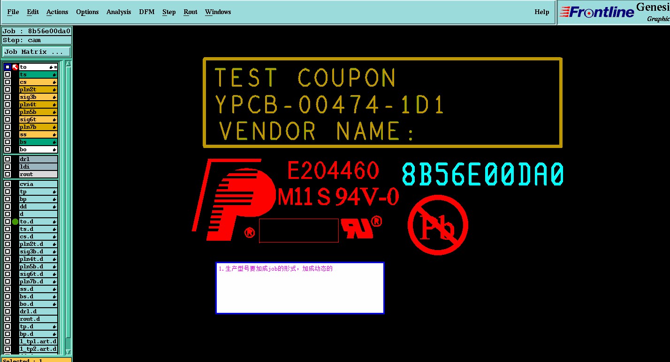Click the white note box with Chinese text
Viewport: 670px width, 362px height.
300,288
